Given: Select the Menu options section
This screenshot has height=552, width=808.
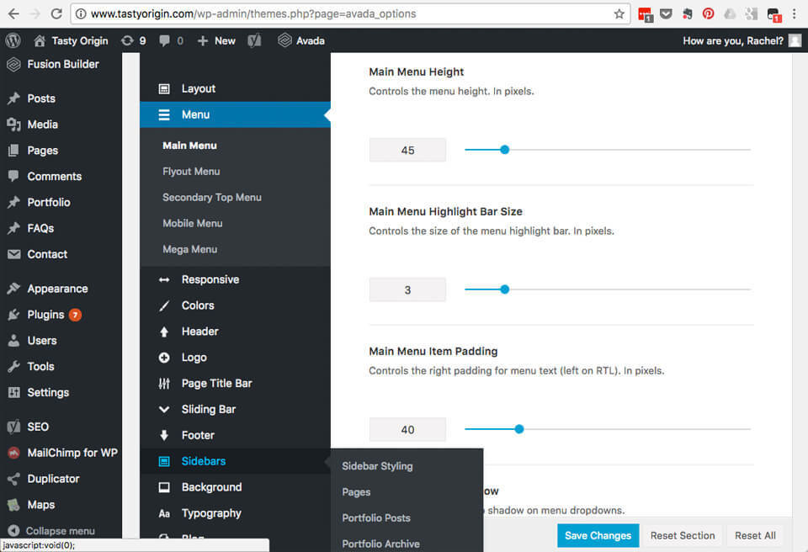Looking at the screenshot, I should (x=235, y=114).
